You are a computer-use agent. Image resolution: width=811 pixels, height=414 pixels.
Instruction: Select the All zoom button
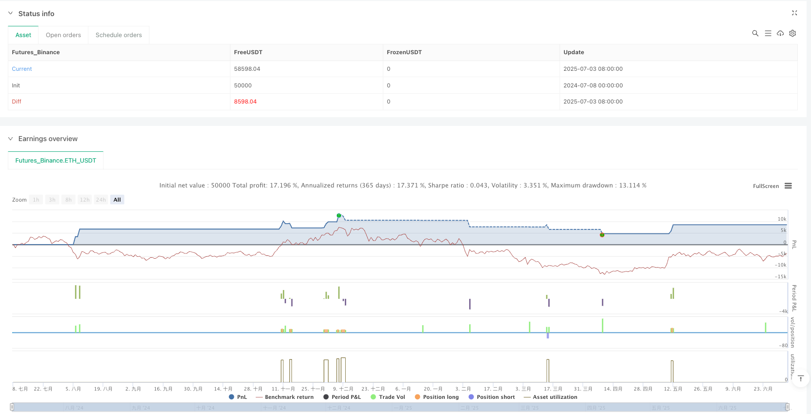(x=117, y=200)
